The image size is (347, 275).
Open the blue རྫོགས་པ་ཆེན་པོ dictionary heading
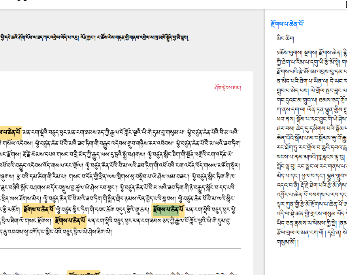click(x=287, y=23)
